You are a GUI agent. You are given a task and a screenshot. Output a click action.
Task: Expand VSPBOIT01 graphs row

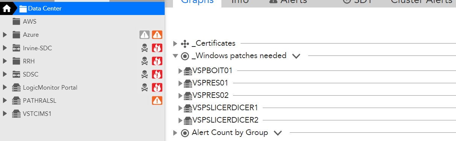pyautogui.click(x=180, y=70)
